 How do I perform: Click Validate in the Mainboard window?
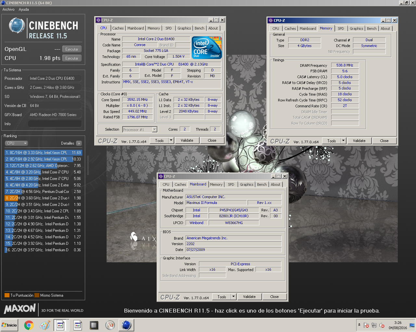pos(249,297)
